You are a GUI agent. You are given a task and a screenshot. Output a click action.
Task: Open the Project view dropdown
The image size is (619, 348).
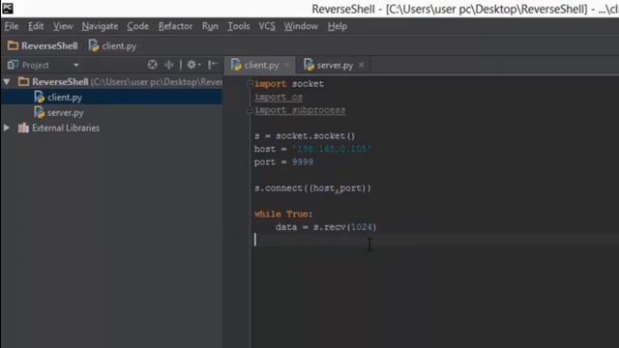tap(76, 65)
